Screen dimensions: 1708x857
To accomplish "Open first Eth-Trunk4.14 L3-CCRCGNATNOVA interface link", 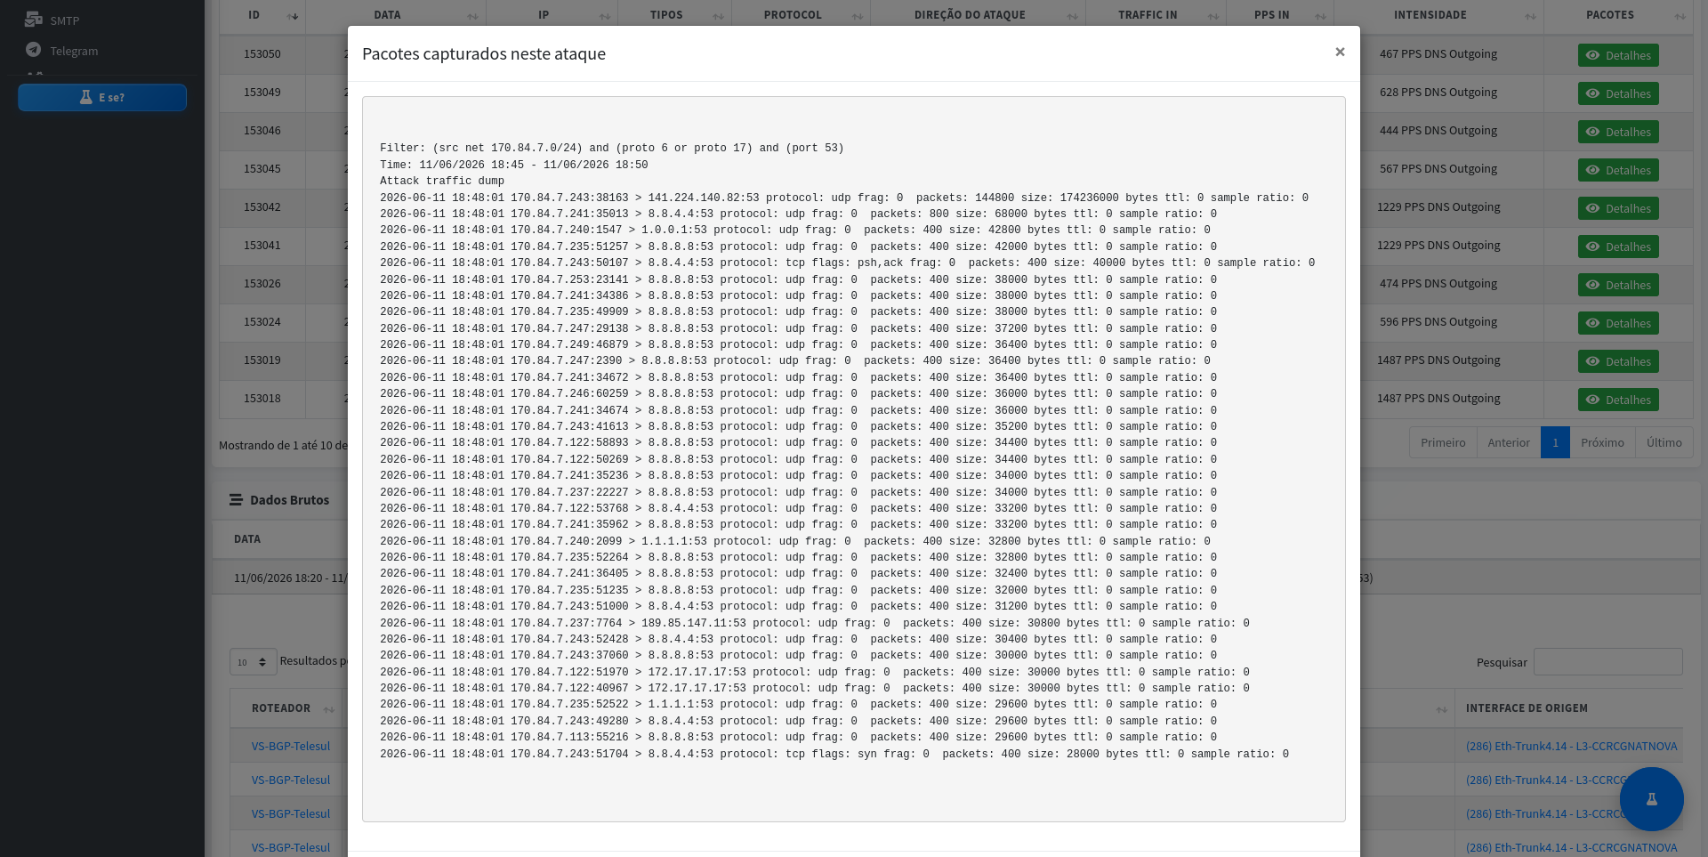I will coord(1571,746).
